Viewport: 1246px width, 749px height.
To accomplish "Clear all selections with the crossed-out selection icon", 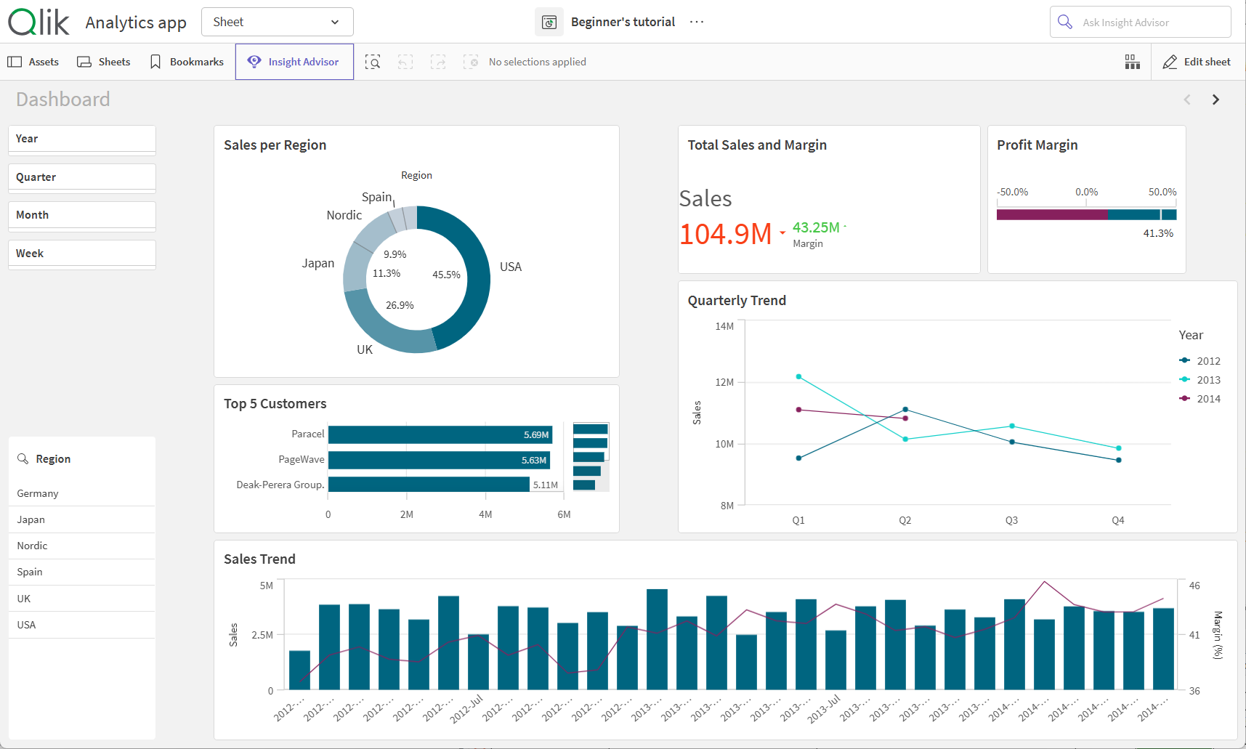I will (x=471, y=62).
